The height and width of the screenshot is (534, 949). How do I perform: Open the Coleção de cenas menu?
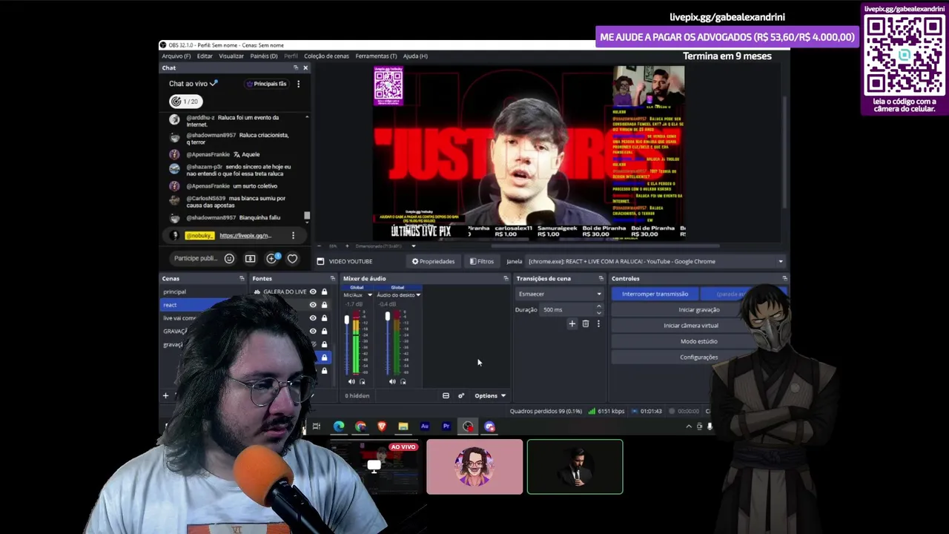326,56
